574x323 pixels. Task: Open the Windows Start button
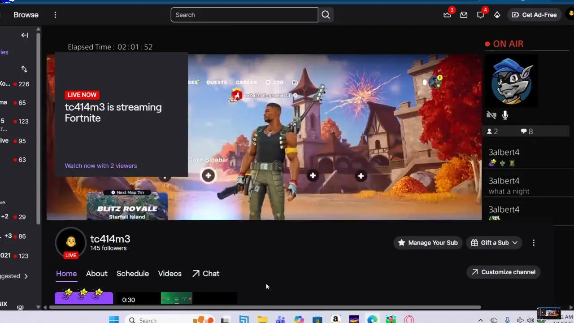pyautogui.click(x=114, y=320)
